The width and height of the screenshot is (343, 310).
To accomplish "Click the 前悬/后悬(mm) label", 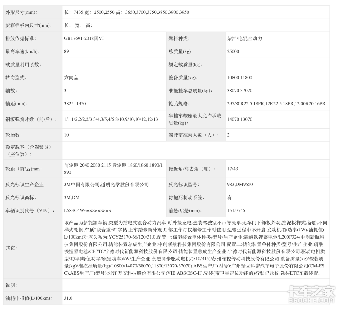I will (185, 211).
